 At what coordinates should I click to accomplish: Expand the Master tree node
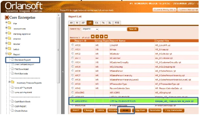(6, 43)
